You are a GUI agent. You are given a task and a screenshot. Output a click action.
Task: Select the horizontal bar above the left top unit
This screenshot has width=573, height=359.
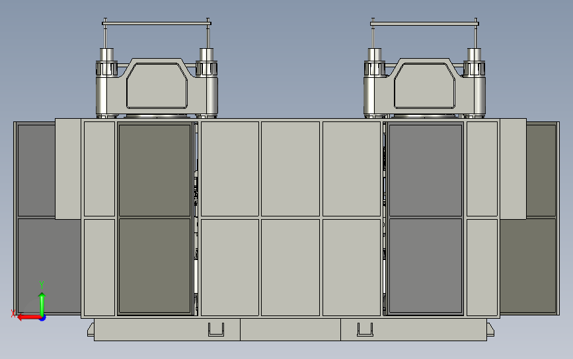(x=157, y=23)
